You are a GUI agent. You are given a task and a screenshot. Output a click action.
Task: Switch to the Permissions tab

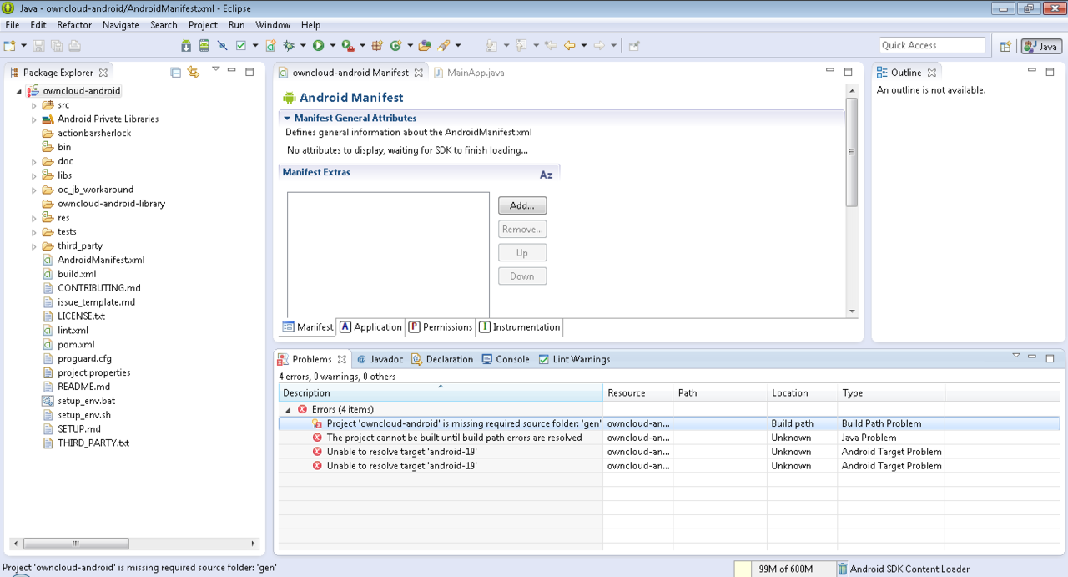click(440, 327)
